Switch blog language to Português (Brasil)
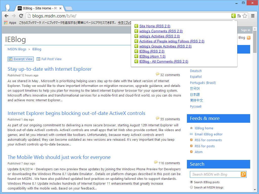This screenshot has width=259, height=194. [203, 83]
